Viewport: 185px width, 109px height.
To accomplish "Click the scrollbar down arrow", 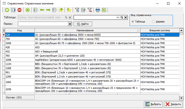I will tap(181, 98).
